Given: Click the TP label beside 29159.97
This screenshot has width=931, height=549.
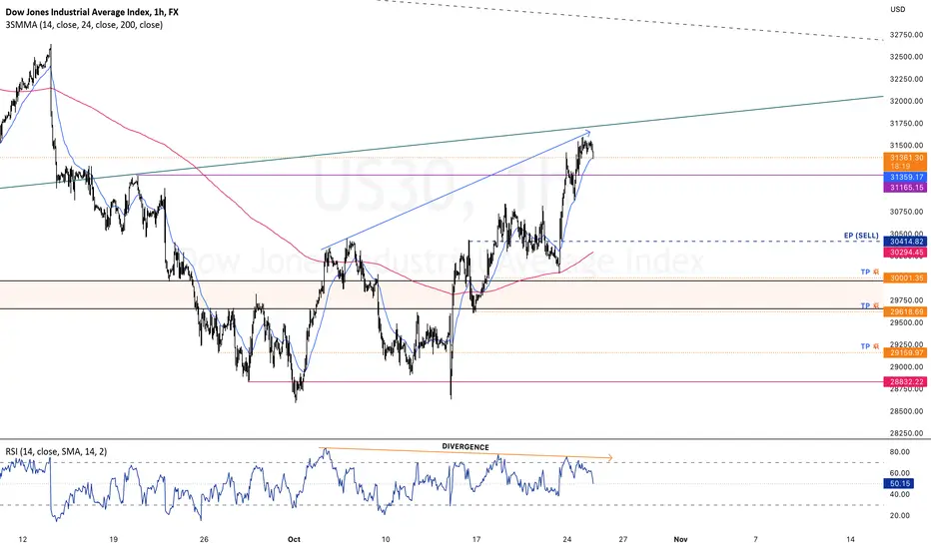Looking at the screenshot, I should (x=870, y=346).
